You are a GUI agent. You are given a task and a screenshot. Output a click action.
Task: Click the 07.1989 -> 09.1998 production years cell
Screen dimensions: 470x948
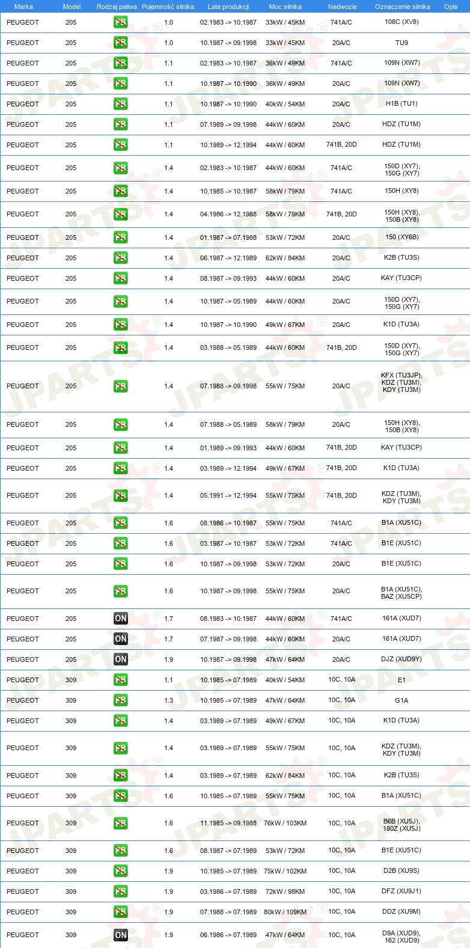point(228,124)
